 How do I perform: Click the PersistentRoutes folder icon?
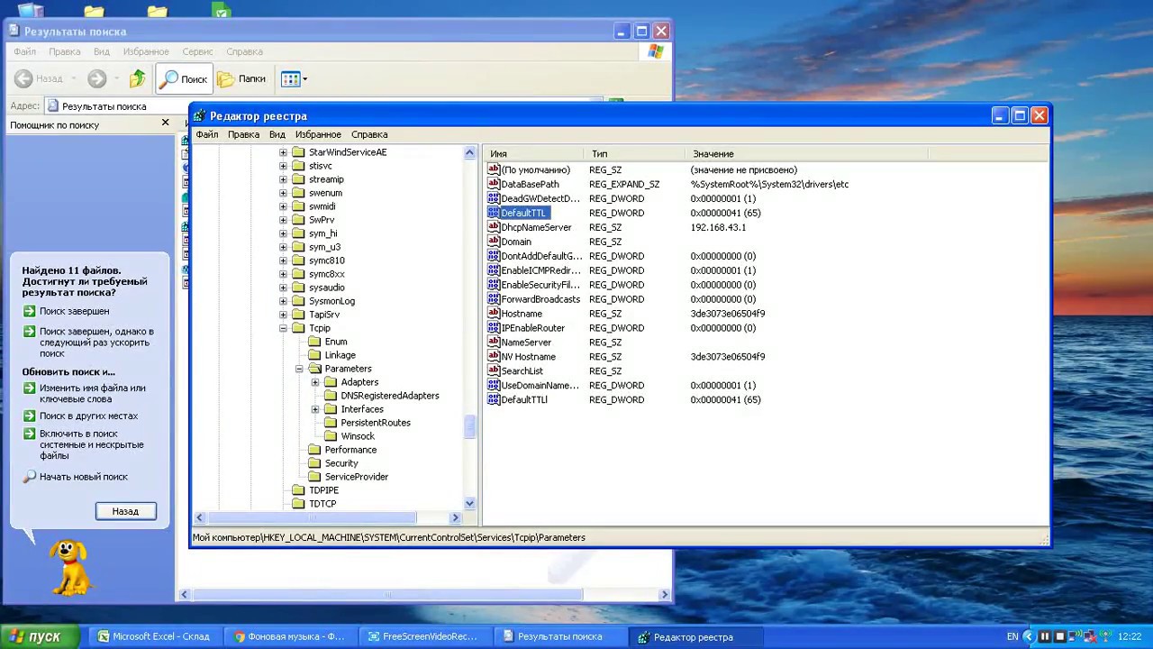pyautogui.click(x=331, y=423)
